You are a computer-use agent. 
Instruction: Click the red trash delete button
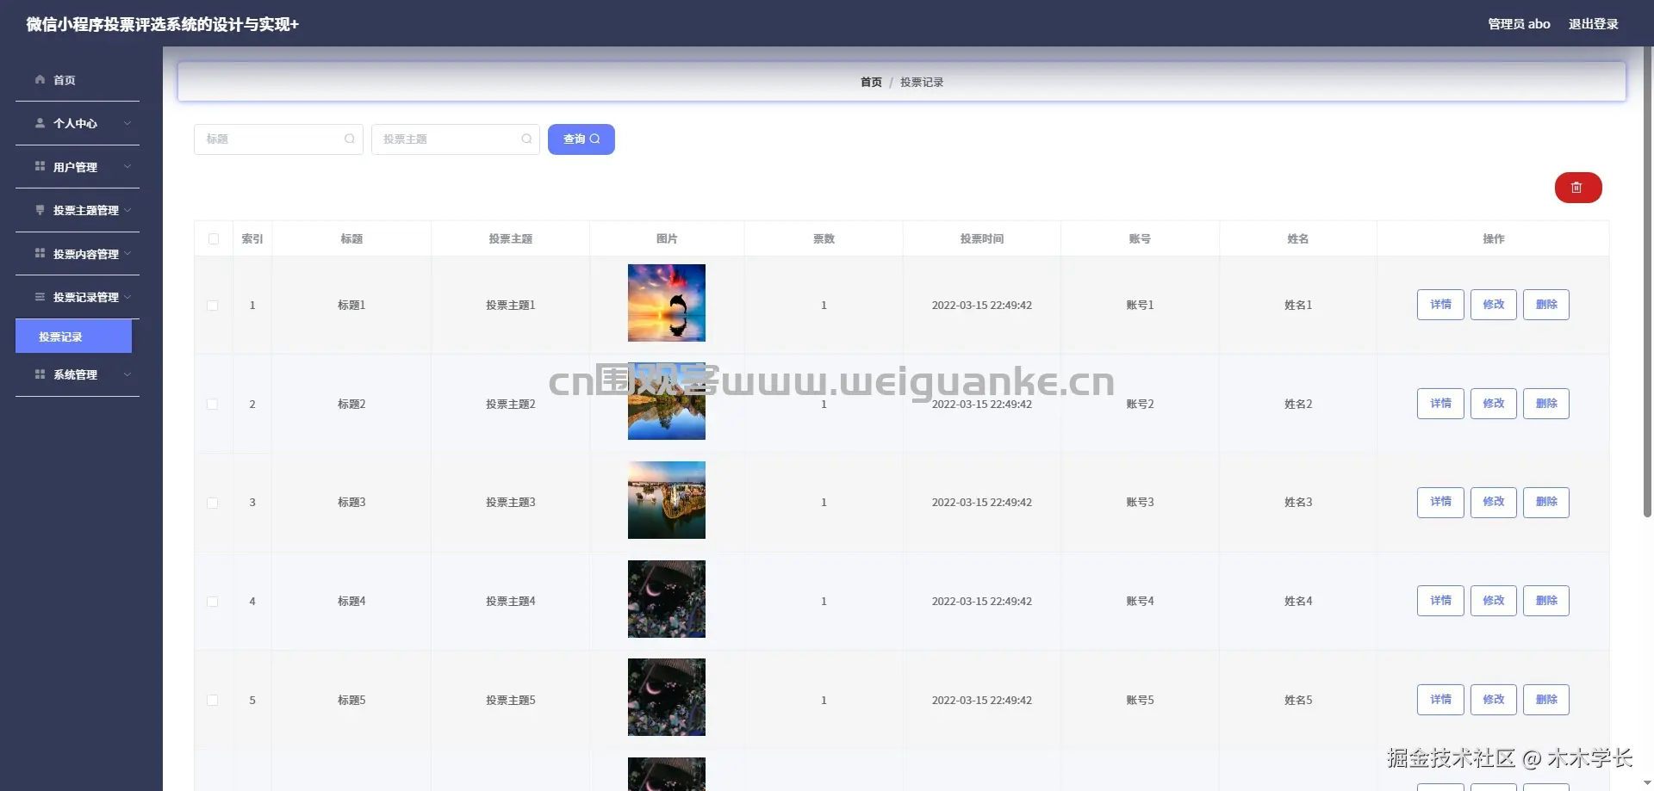click(x=1578, y=188)
